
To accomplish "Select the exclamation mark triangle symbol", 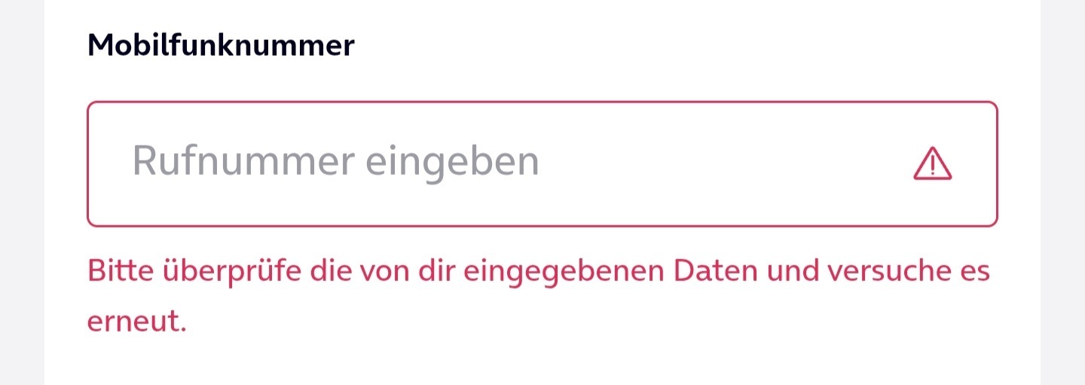I will click(x=932, y=163).
